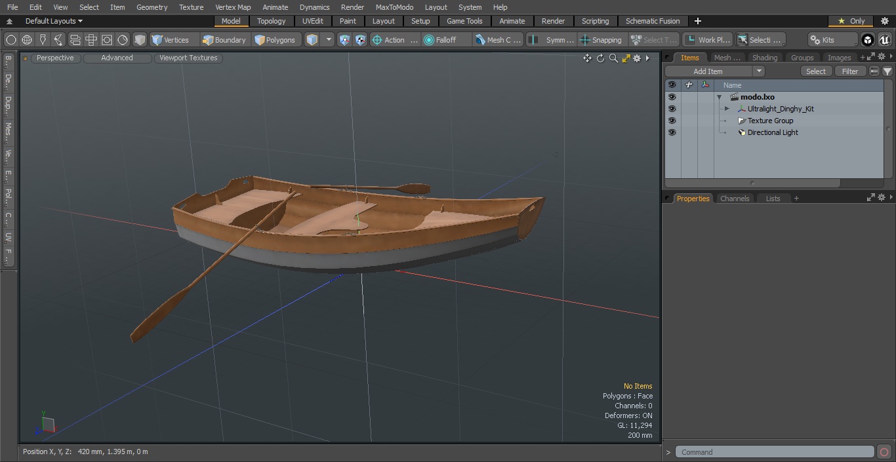896x462 pixels.
Task: Open the Game Tools layout tab
Action: [x=464, y=21]
